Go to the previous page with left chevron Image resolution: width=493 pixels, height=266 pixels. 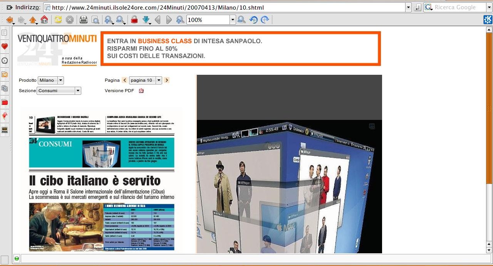point(124,80)
